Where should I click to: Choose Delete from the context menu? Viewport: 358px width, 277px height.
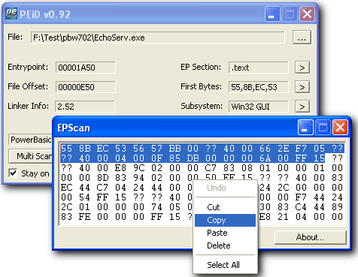coord(225,245)
